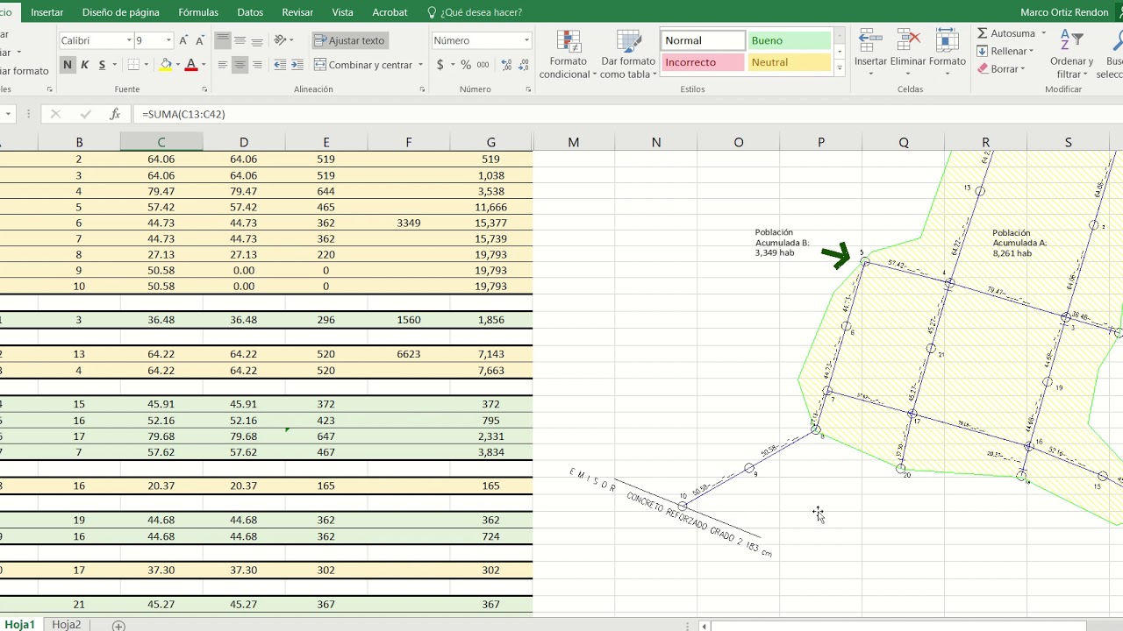Image resolution: width=1123 pixels, height=631 pixels.
Task: Click account name Marco Ortiz Rendon
Action: [x=1064, y=12]
